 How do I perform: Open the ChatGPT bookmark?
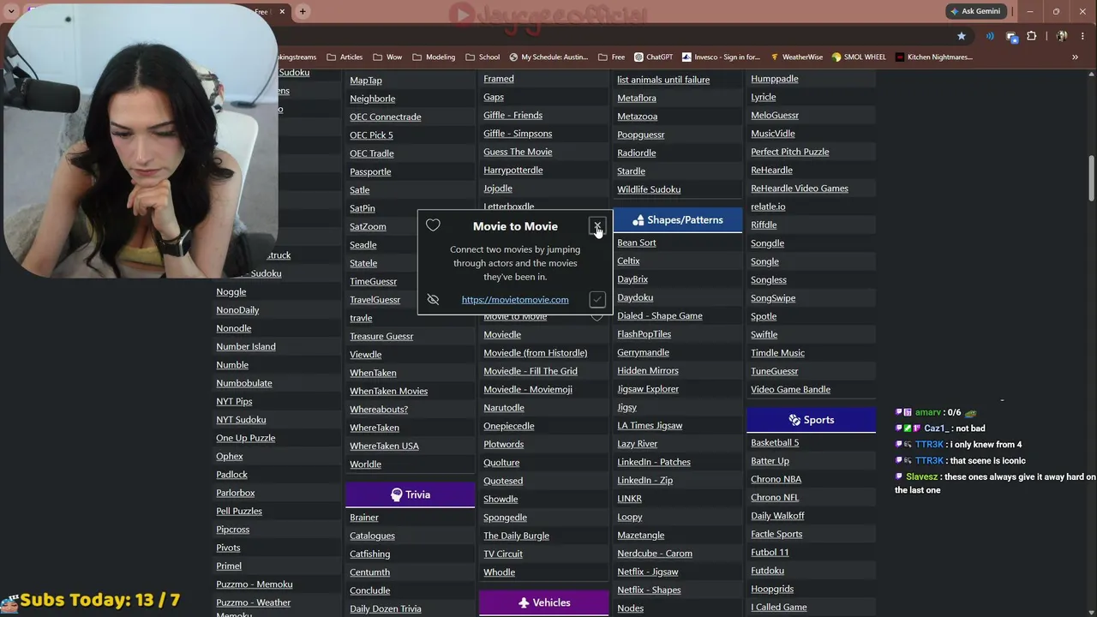tap(654, 57)
